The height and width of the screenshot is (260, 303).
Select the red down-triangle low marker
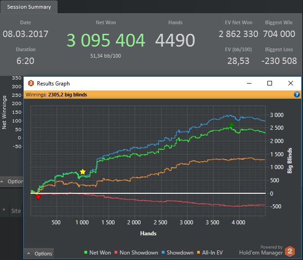coord(38,197)
